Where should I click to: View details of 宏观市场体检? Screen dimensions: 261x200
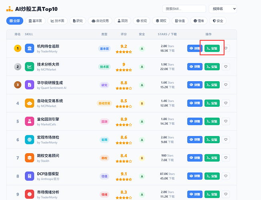(195, 140)
